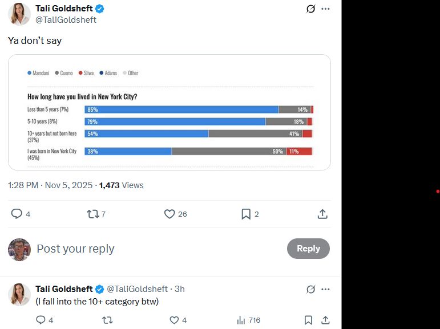
Task: Open more options on the reply tweet
Action: coord(326,289)
